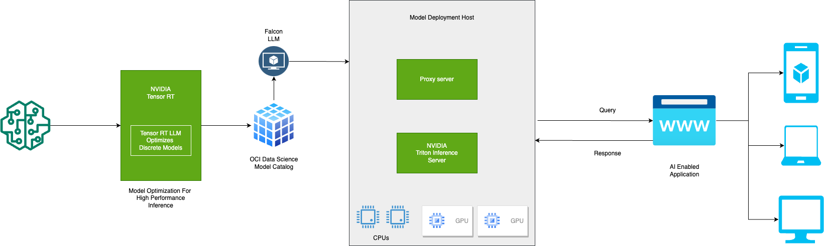Click the desktop monitor device icon
This screenshot has height=246, width=824.
(x=801, y=219)
